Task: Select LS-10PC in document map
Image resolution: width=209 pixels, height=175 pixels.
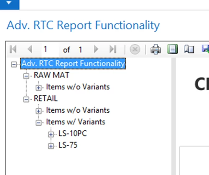Action: click(73, 133)
